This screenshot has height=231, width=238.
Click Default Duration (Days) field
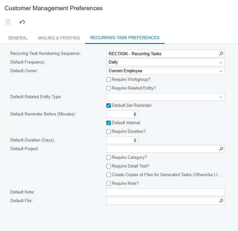tap(122, 140)
